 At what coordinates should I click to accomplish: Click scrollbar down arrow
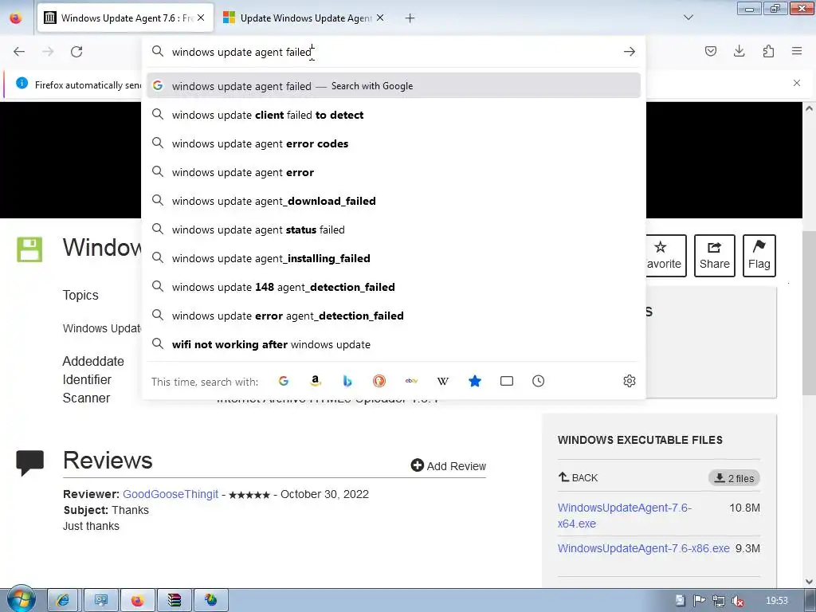(x=810, y=581)
